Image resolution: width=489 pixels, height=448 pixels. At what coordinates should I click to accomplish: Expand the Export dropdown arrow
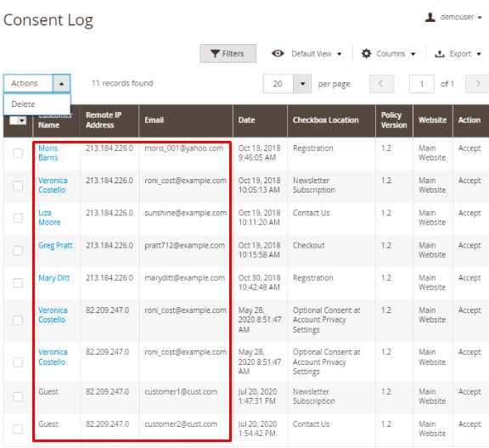coord(479,54)
